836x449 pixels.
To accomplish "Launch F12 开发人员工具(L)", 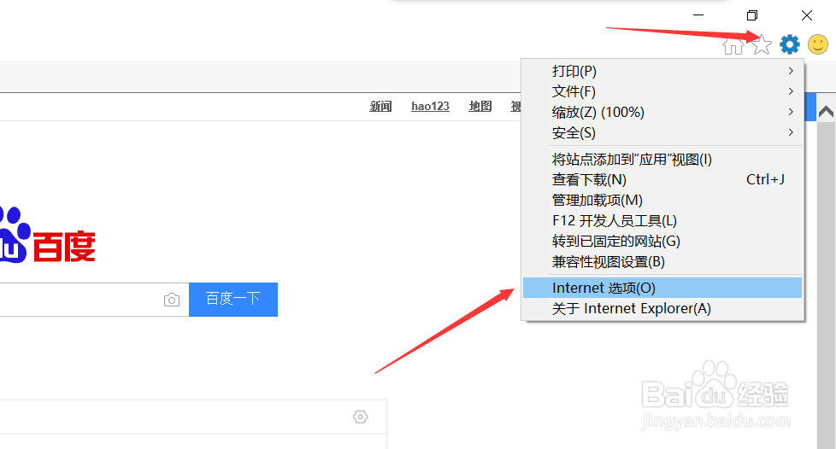I will (662, 220).
